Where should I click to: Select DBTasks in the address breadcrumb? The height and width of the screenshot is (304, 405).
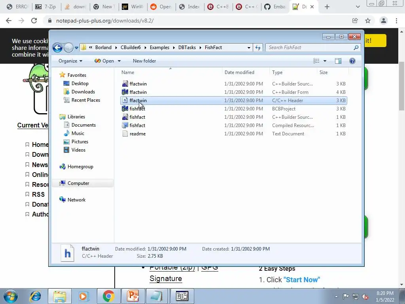[187, 47]
